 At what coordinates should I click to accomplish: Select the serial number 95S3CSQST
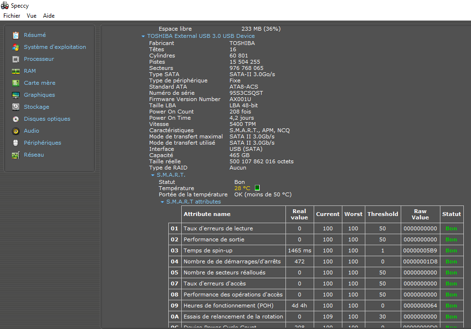point(246,93)
